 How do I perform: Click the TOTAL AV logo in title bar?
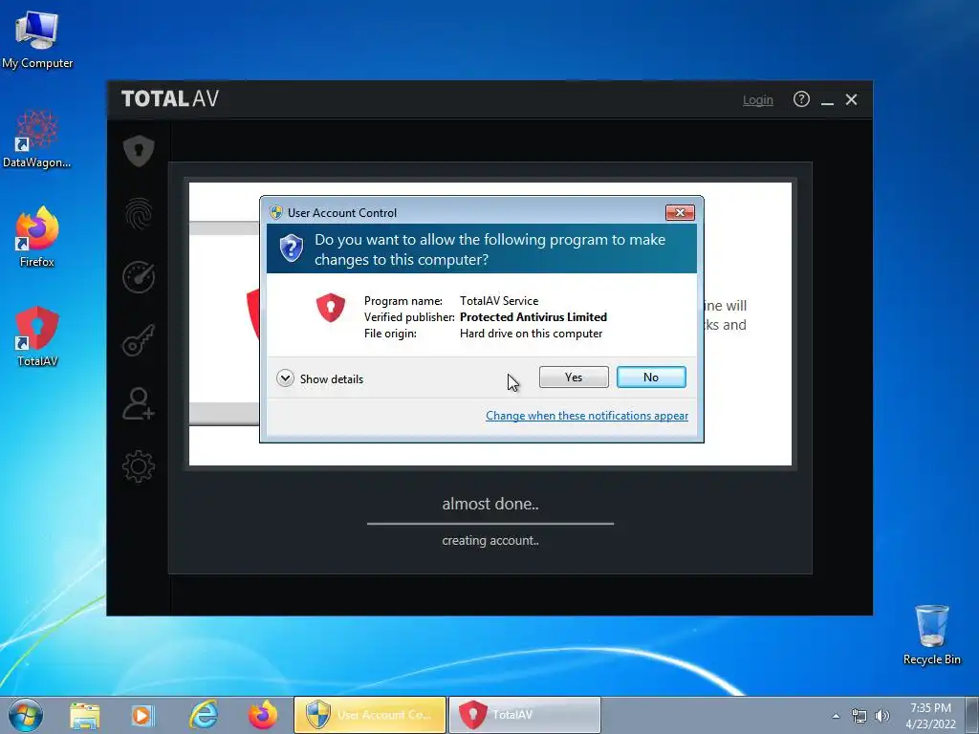(x=170, y=98)
